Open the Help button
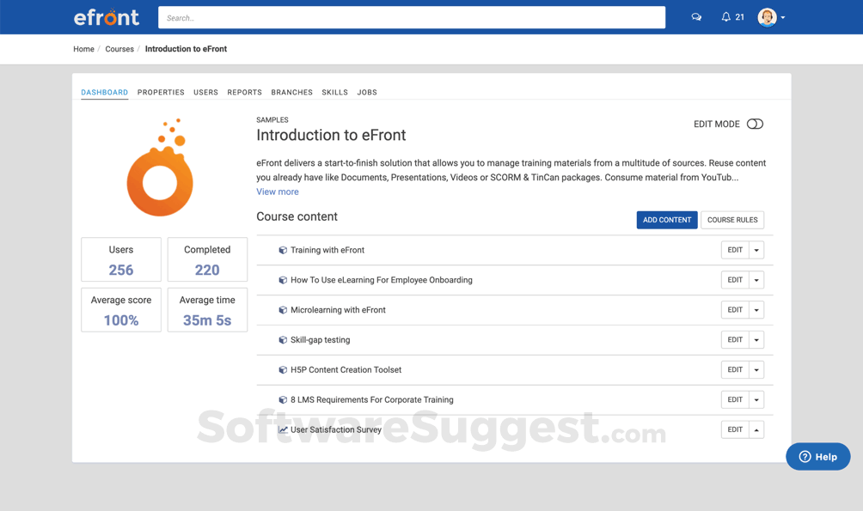Image resolution: width=863 pixels, height=511 pixels. [817, 456]
